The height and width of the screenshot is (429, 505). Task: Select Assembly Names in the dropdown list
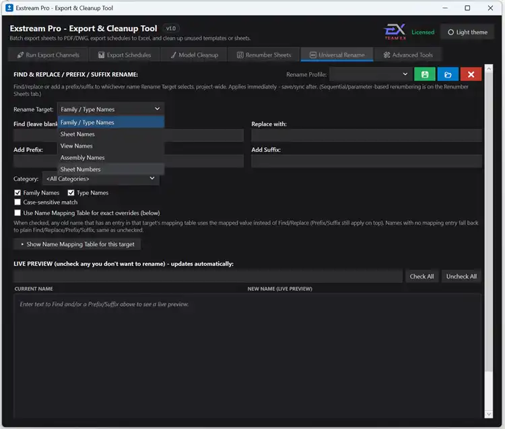[111, 157]
